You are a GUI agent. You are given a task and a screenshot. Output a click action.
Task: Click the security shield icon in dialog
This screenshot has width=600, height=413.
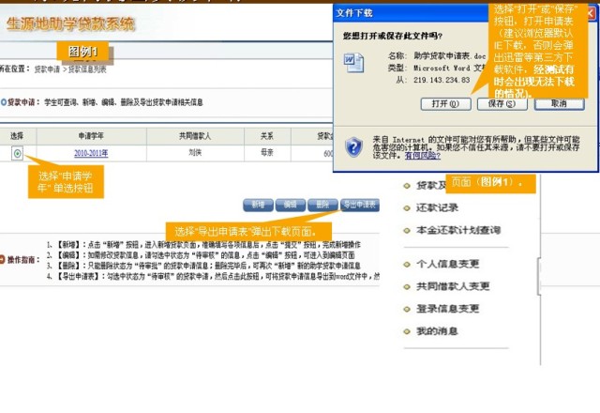click(352, 146)
